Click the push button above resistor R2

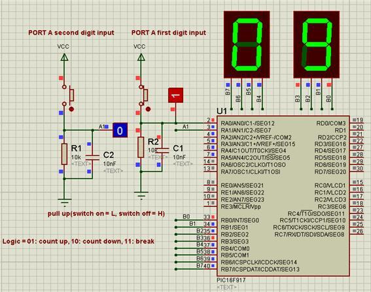click(x=144, y=95)
